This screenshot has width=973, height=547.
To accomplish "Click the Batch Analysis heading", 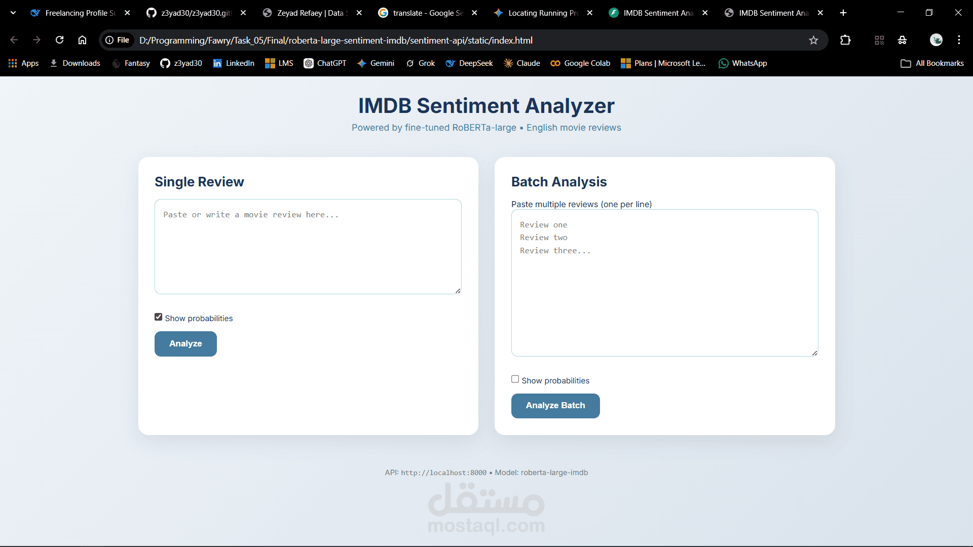I will (x=559, y=182).
